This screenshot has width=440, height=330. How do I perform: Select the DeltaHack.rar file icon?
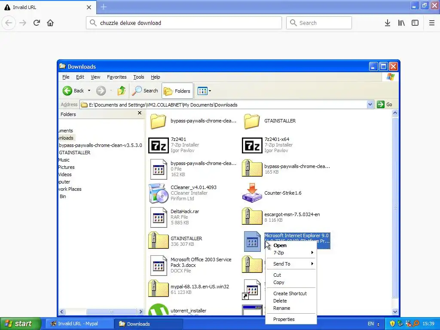tap(158, 217)
